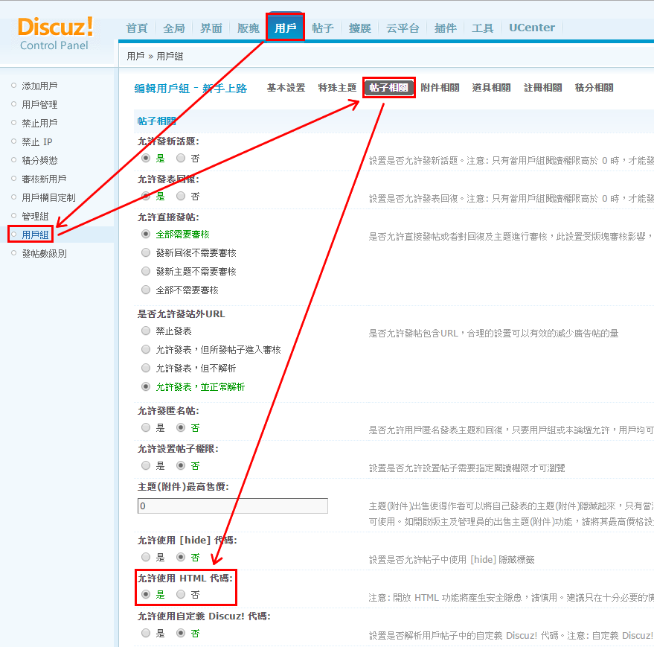Select 否 for 允許發匿名帖

click(x=181, y=428)
